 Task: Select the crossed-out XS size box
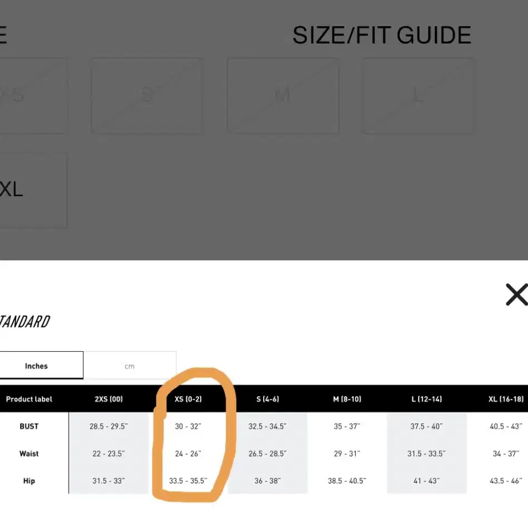(x=33, y=96)
